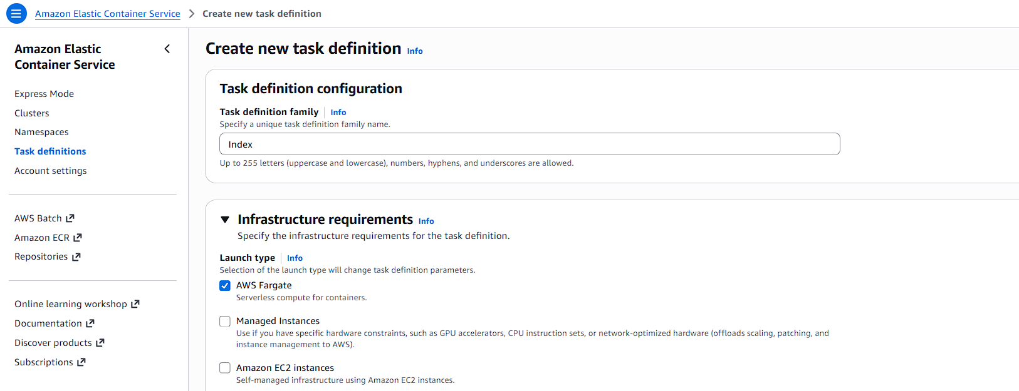The image size is (1019, 391).
Task: Click the Amazon ECR external link icon
Action: coord(78,238)
